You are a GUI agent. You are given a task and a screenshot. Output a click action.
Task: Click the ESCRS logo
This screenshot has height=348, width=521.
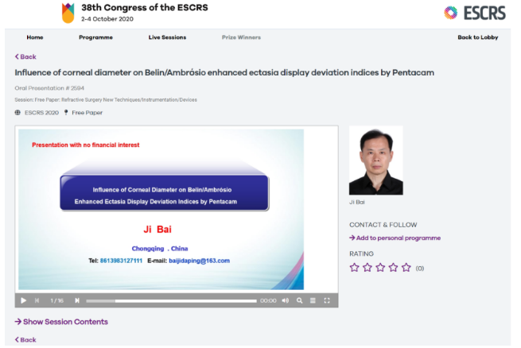click(x=475, y=13)
